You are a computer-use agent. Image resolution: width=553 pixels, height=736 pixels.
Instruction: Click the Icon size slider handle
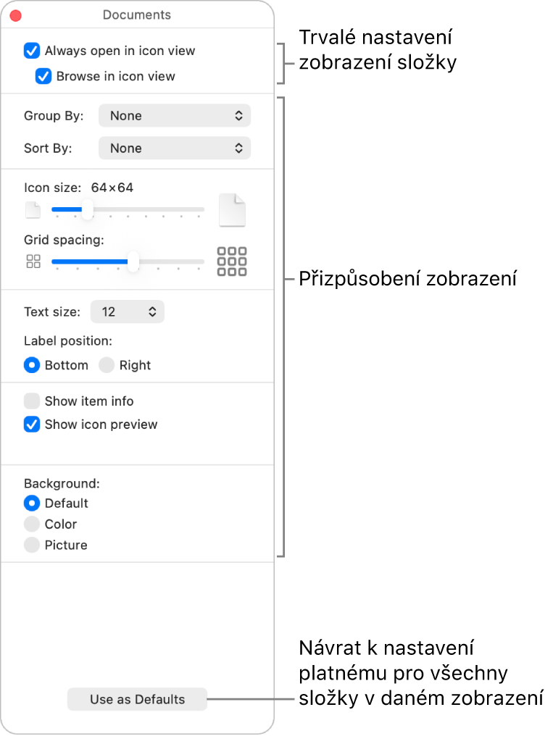(87, 210)
